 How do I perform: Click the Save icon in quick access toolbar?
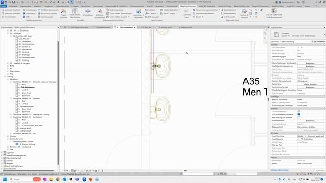coord(13,2)
